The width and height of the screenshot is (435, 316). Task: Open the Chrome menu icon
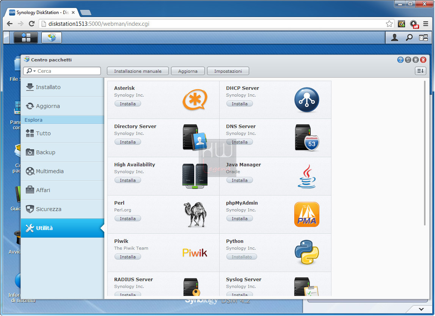(426, 24)
